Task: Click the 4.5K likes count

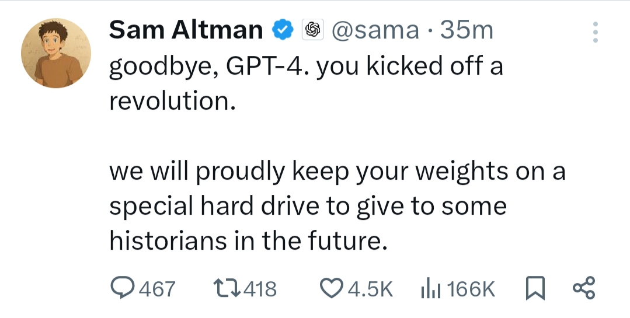Action: click(370, 289)
